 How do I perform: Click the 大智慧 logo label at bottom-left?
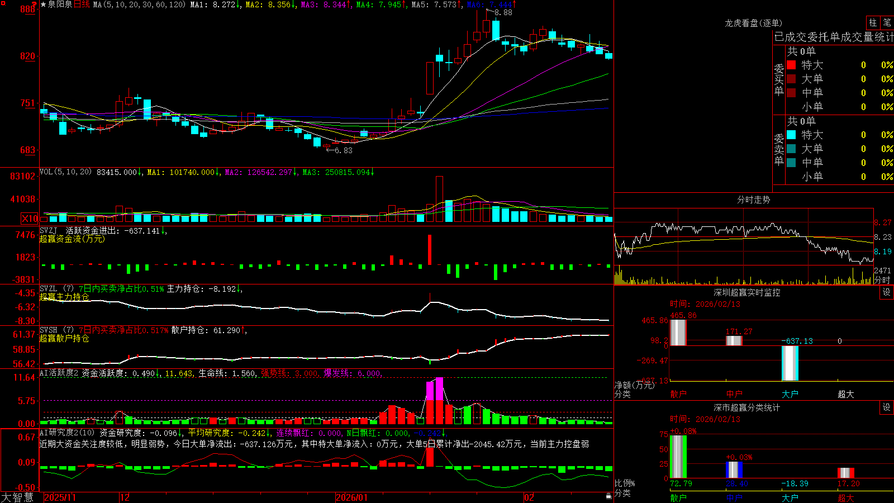click(x=17, y=497)
